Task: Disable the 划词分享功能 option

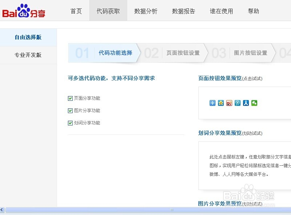Action: 70,123
